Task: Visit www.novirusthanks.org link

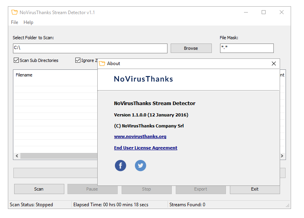Action: point(140,136)
